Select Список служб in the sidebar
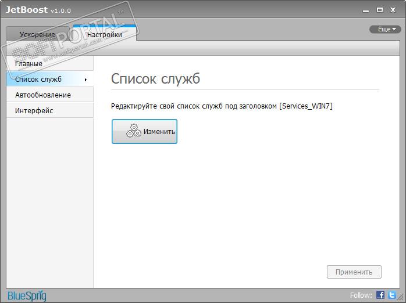This screenshot has width=406, height=303. click(49, 79)
